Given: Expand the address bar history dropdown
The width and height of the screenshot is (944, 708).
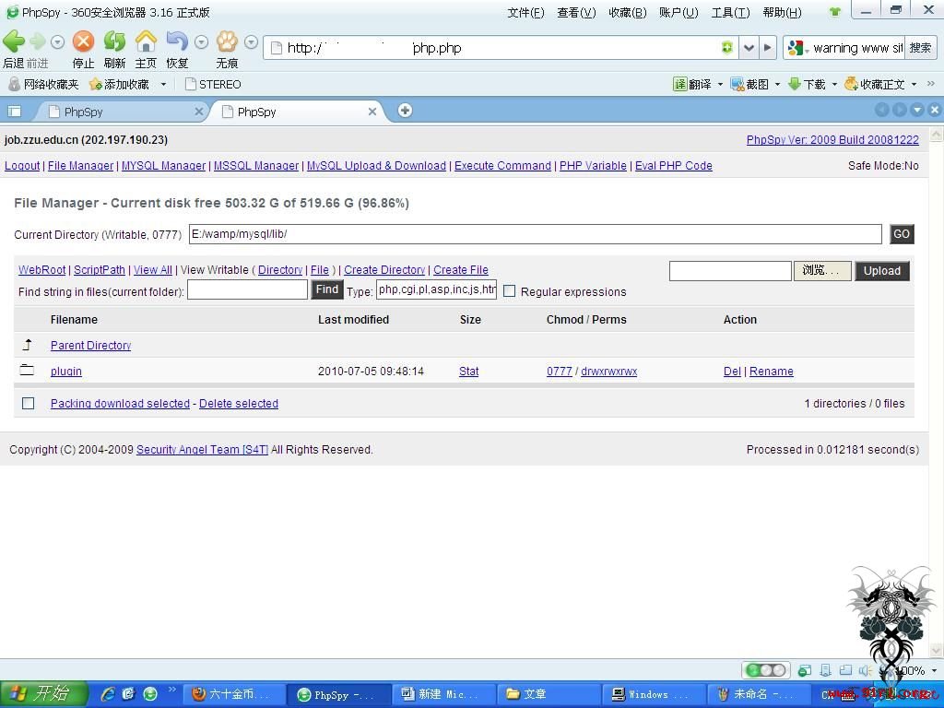Looking at the screenshot, I should [749, 48].
